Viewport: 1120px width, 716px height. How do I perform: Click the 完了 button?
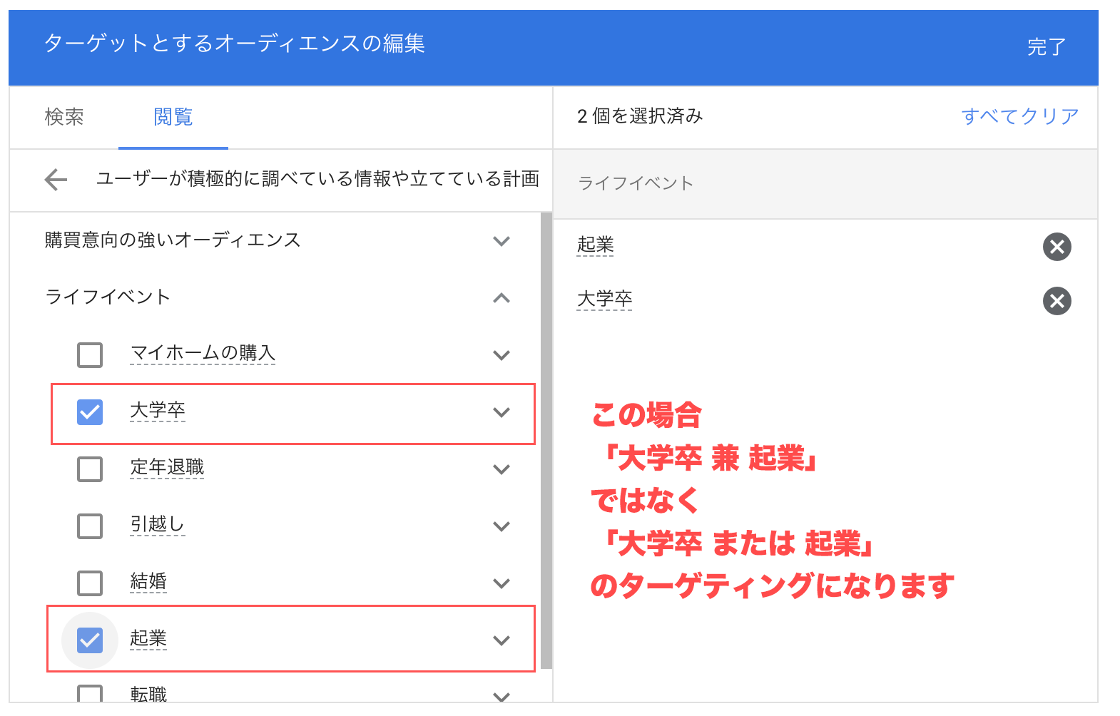(1046, 47)
